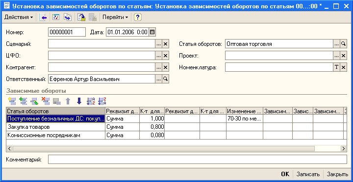Image resolution: width=353 pixels, height=182 pixels.
Task: Clear the Сценарий field with X
Action: [x=166, y=44]
